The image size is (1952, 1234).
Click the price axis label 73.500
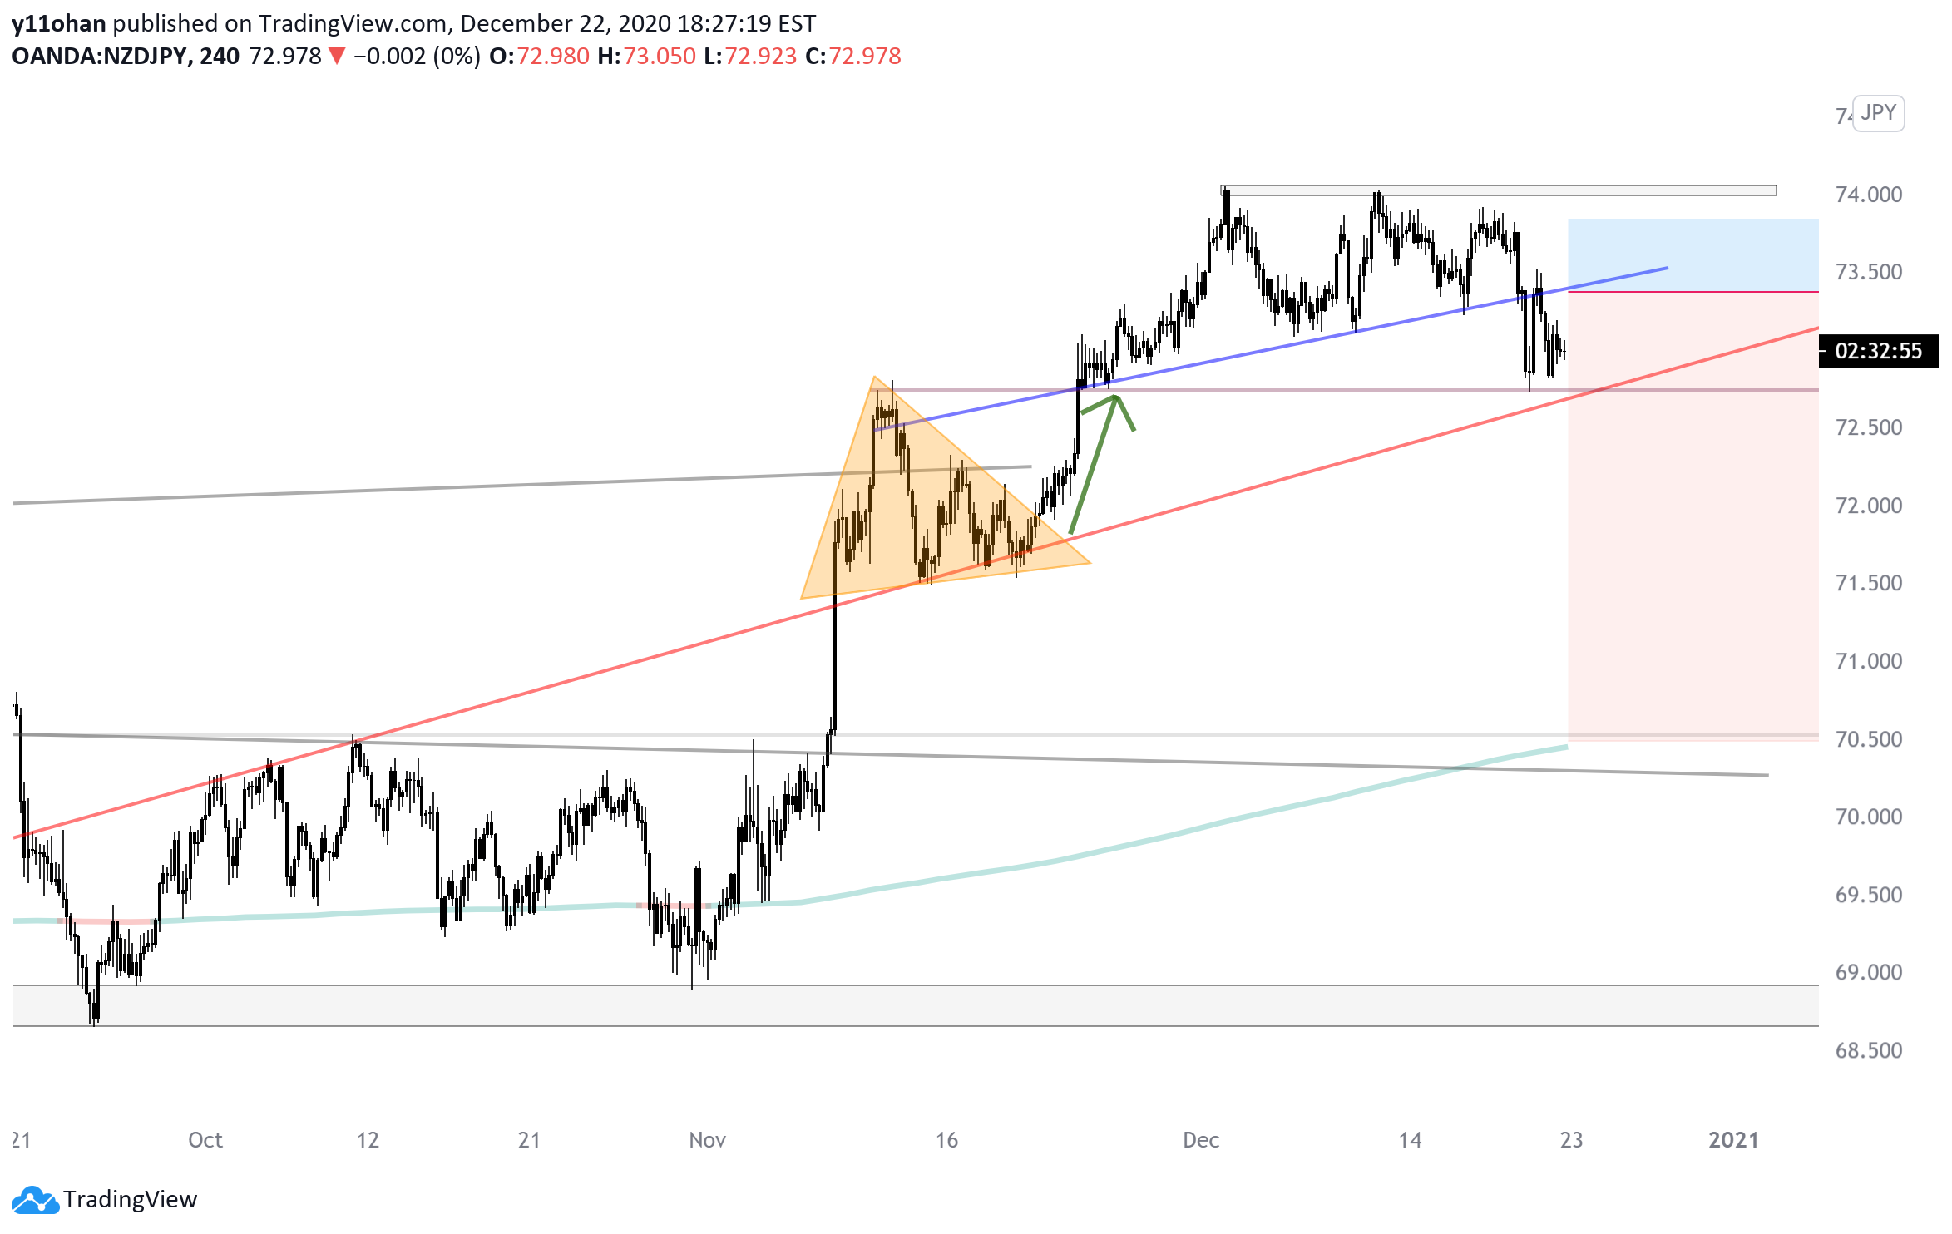pyautogui.click(x=1869, y=272)
